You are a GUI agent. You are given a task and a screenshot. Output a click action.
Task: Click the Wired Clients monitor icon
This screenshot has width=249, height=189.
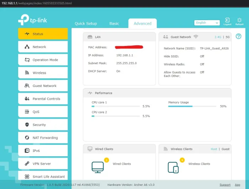pyautogui.click(x=97, y=167)
